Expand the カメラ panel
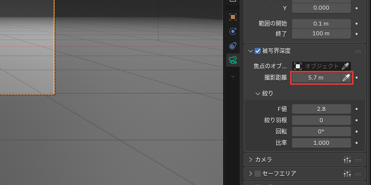 click(250, 160)
